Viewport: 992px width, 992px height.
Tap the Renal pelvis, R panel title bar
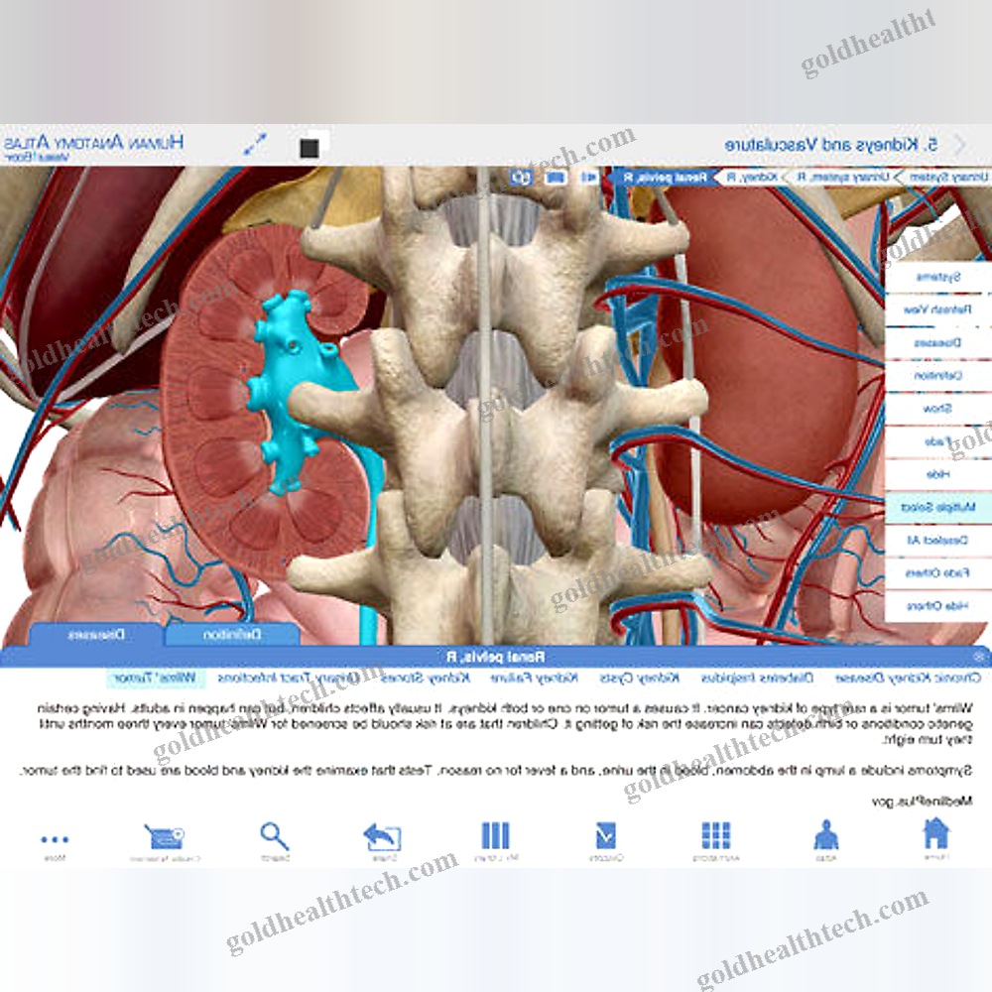pyautogui.click(x=496, y=657)
